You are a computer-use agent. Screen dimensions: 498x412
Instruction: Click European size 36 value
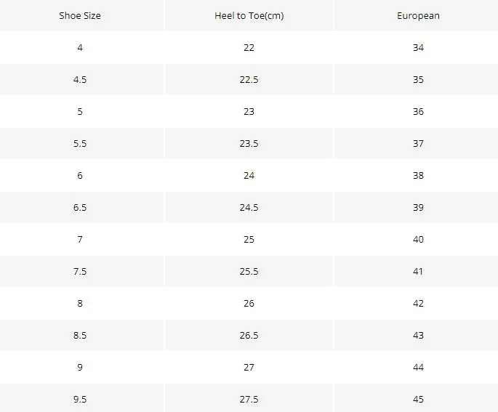418,111
